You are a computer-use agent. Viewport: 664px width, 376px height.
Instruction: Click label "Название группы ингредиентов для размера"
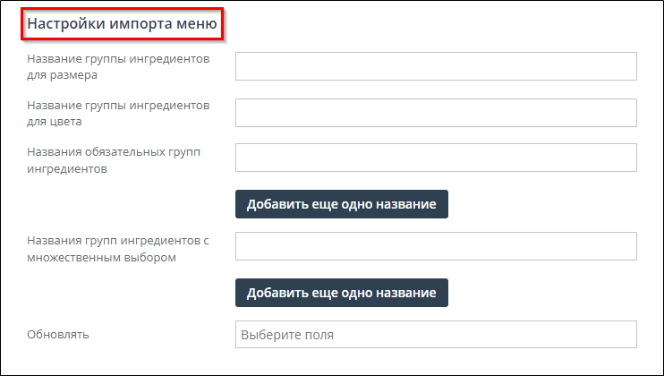tap(118, 66)
